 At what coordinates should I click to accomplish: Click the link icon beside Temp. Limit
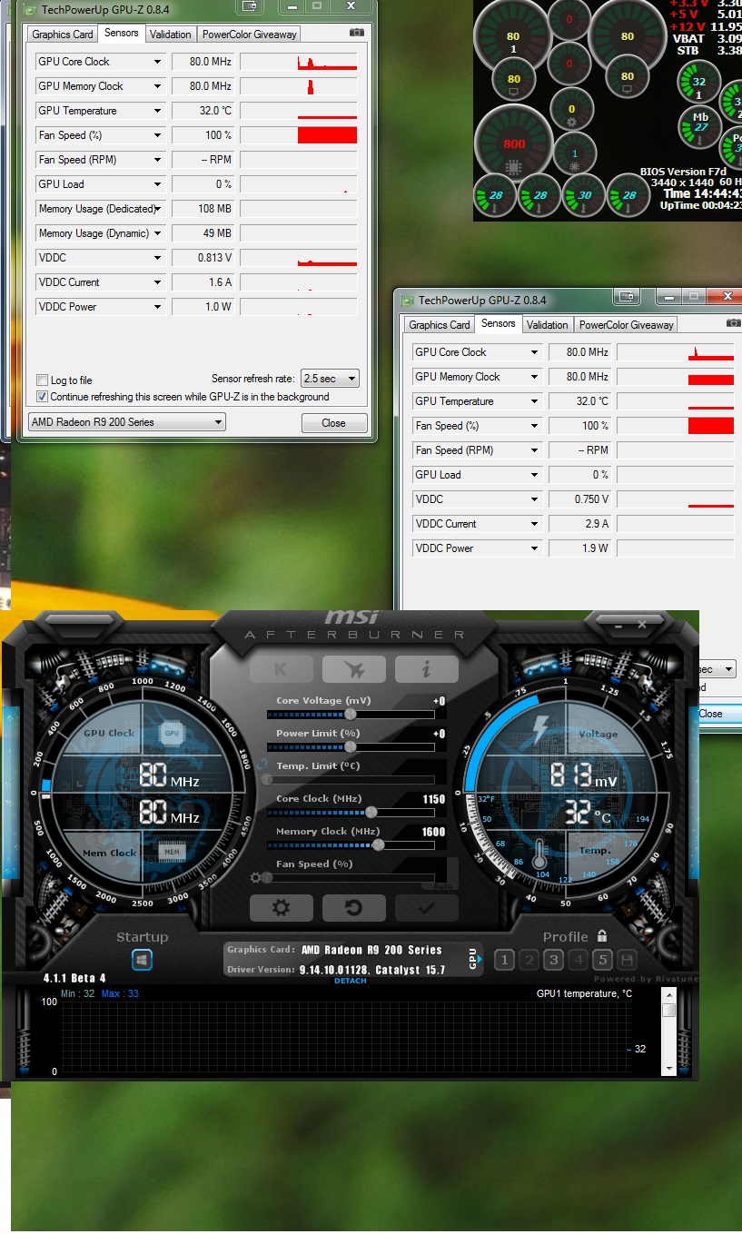pos(262,765)
